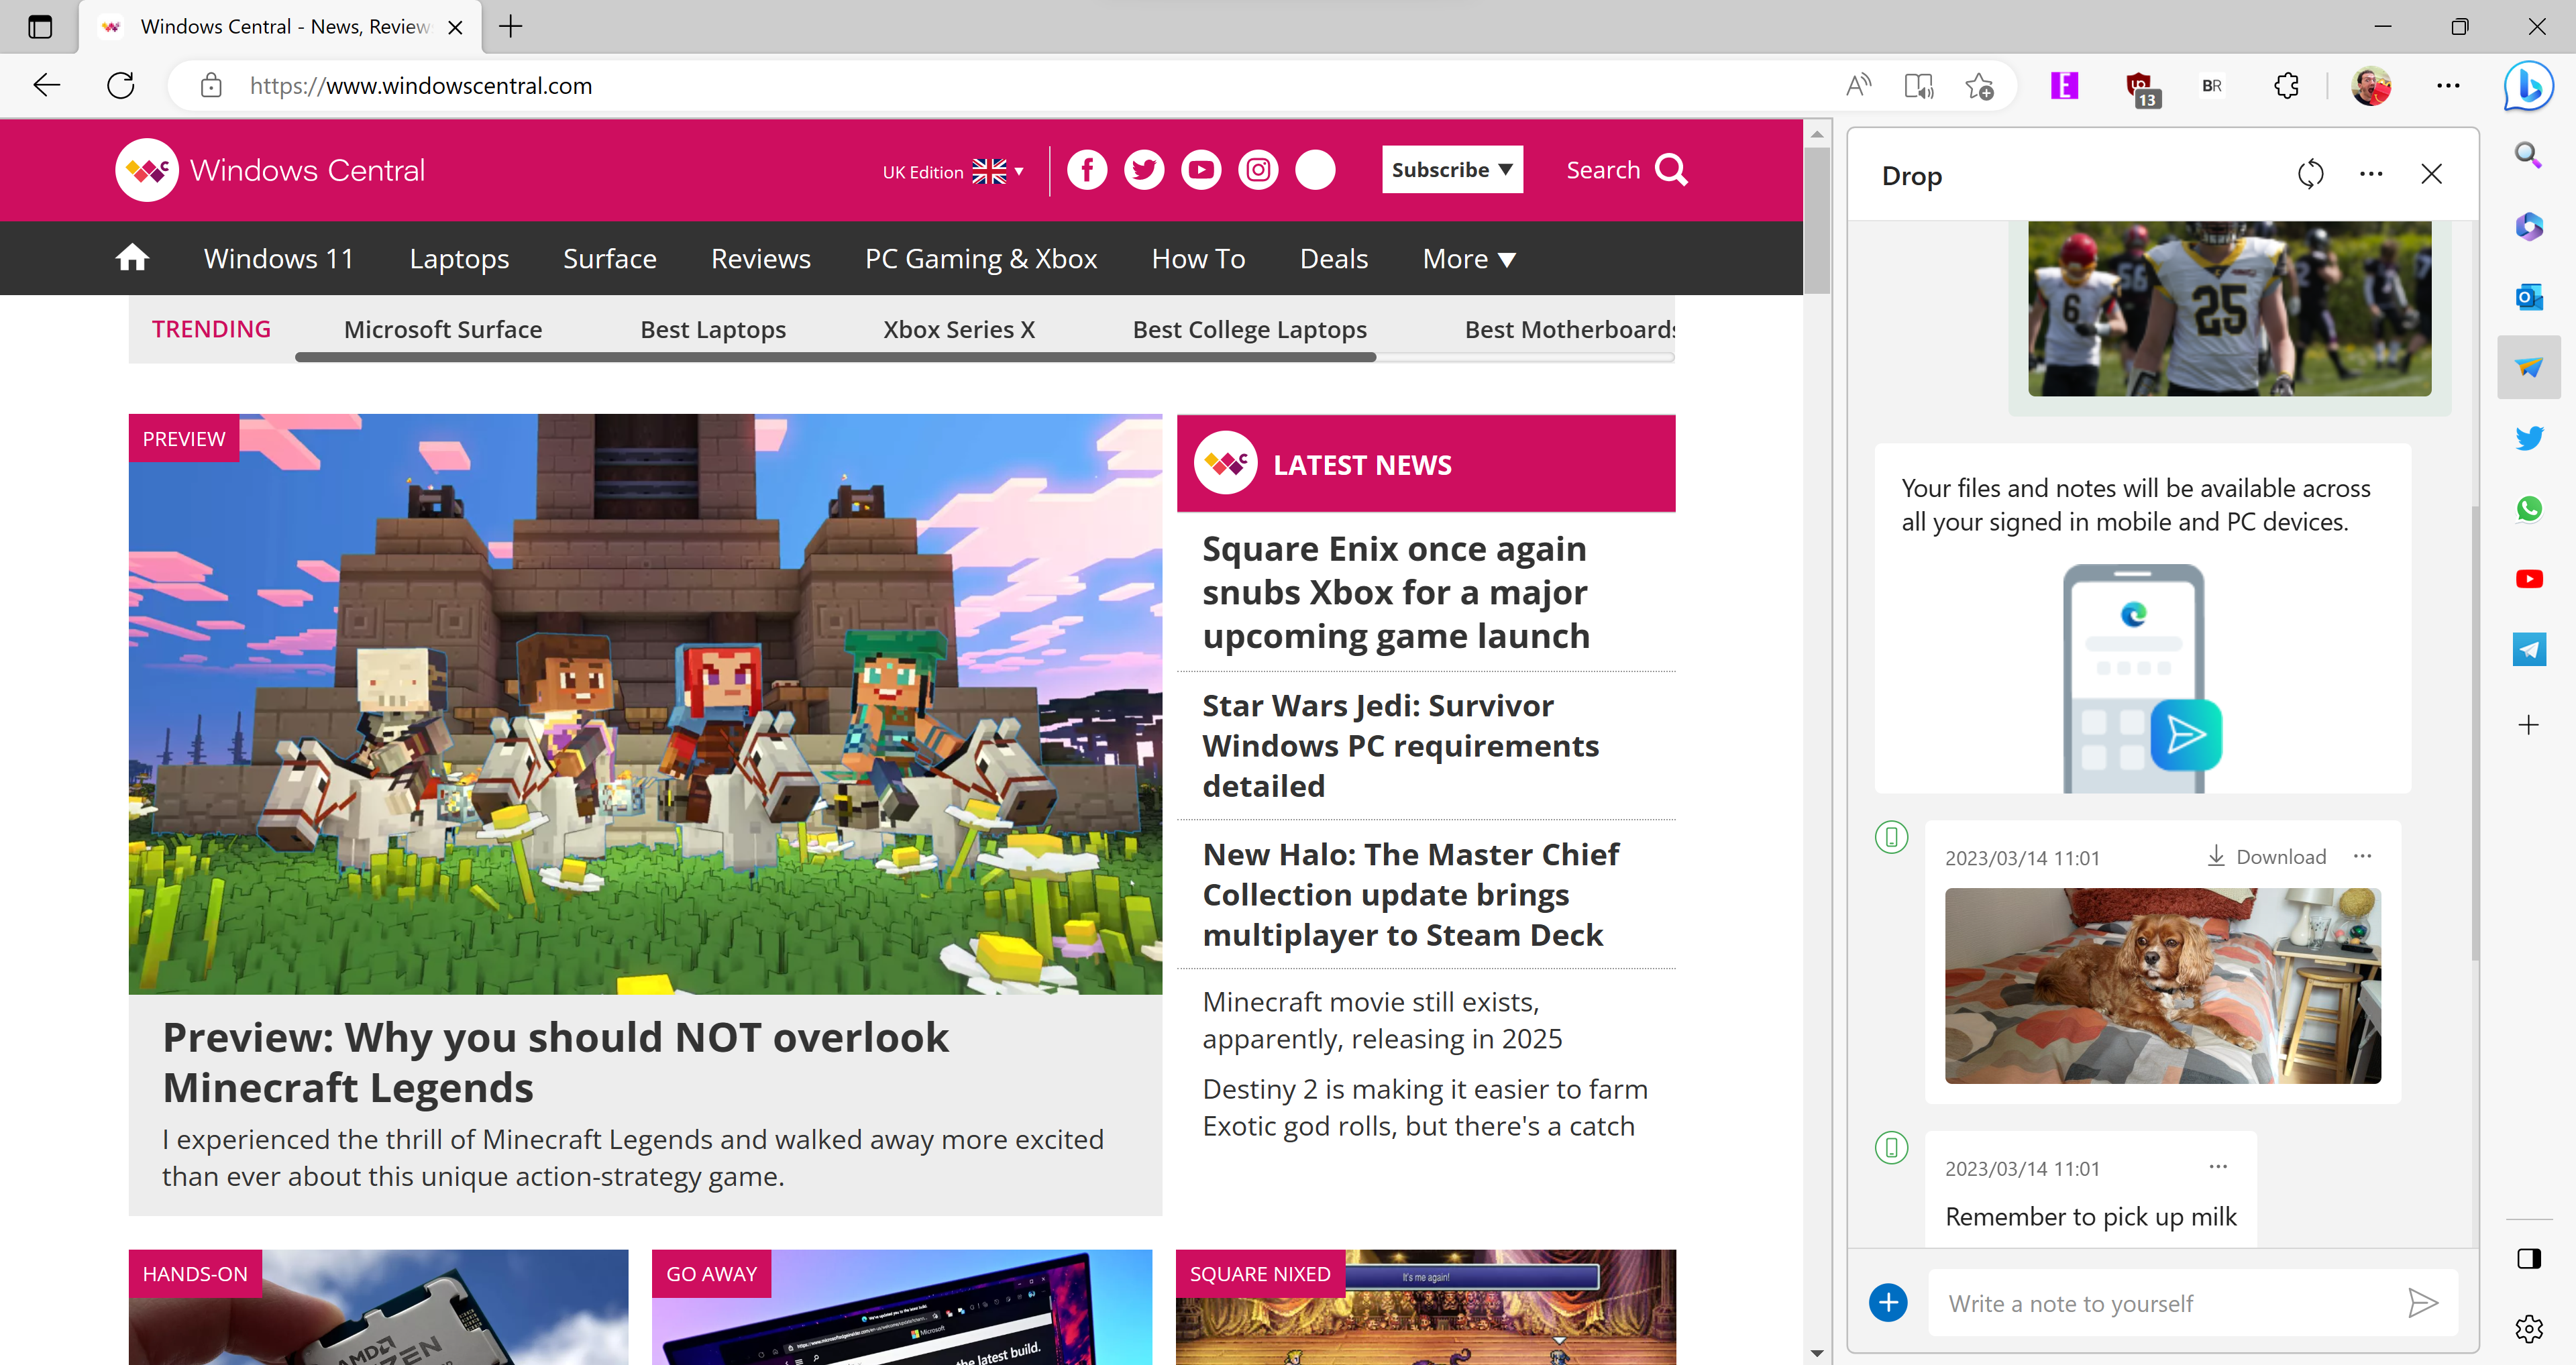Click the Add button in Drop panel

1890,1304
